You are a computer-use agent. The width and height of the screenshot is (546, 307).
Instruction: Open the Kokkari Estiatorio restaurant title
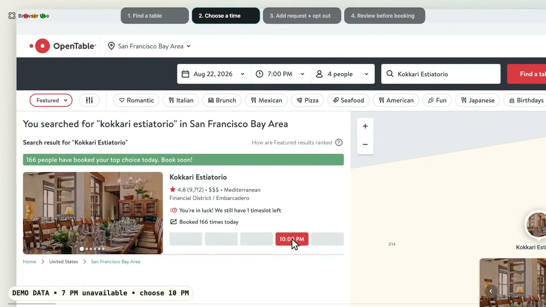[198, 177]
